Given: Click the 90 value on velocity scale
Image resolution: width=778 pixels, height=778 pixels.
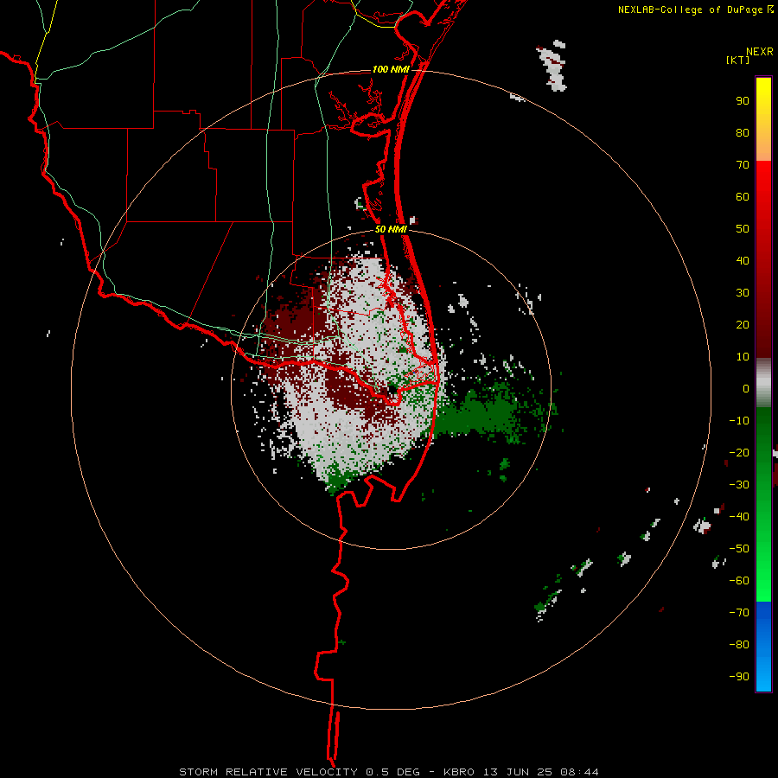Looking at the screenshot, I should (743, 101).
